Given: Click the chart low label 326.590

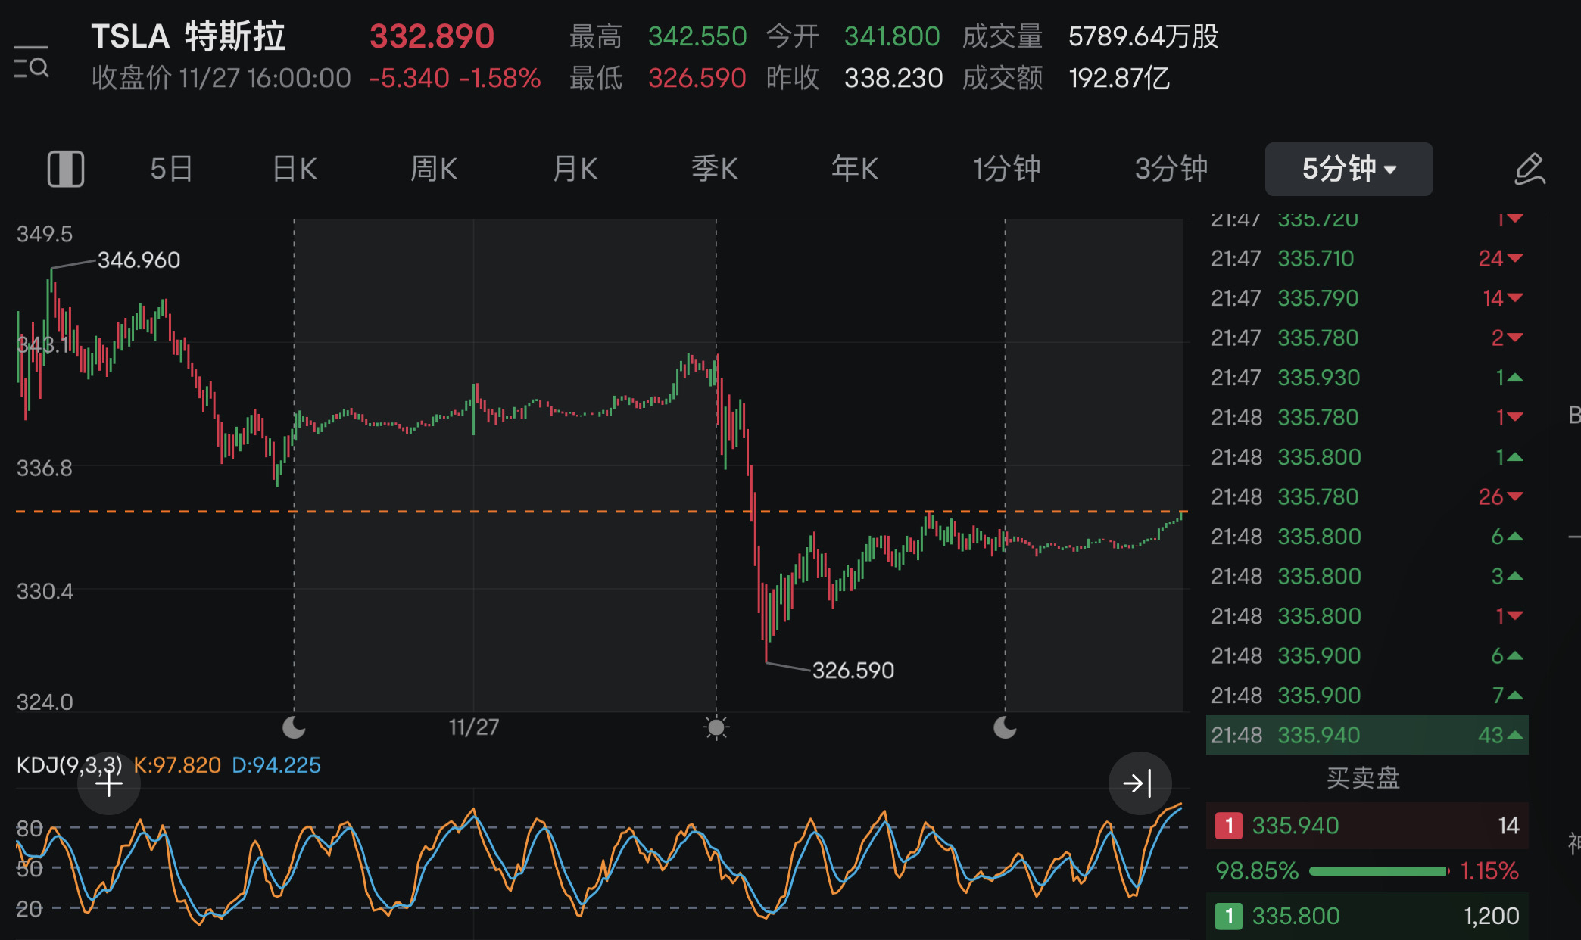Looking at the screenshot, I should (853, 671).
